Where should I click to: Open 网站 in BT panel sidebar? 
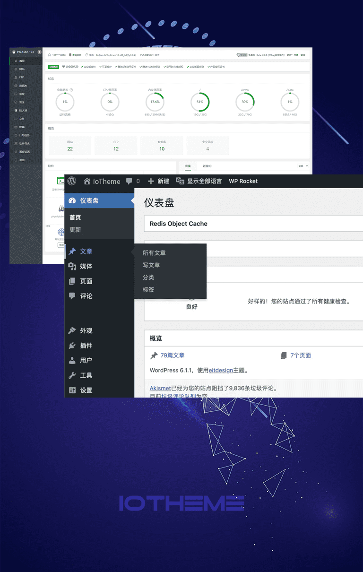coord(22,69)
